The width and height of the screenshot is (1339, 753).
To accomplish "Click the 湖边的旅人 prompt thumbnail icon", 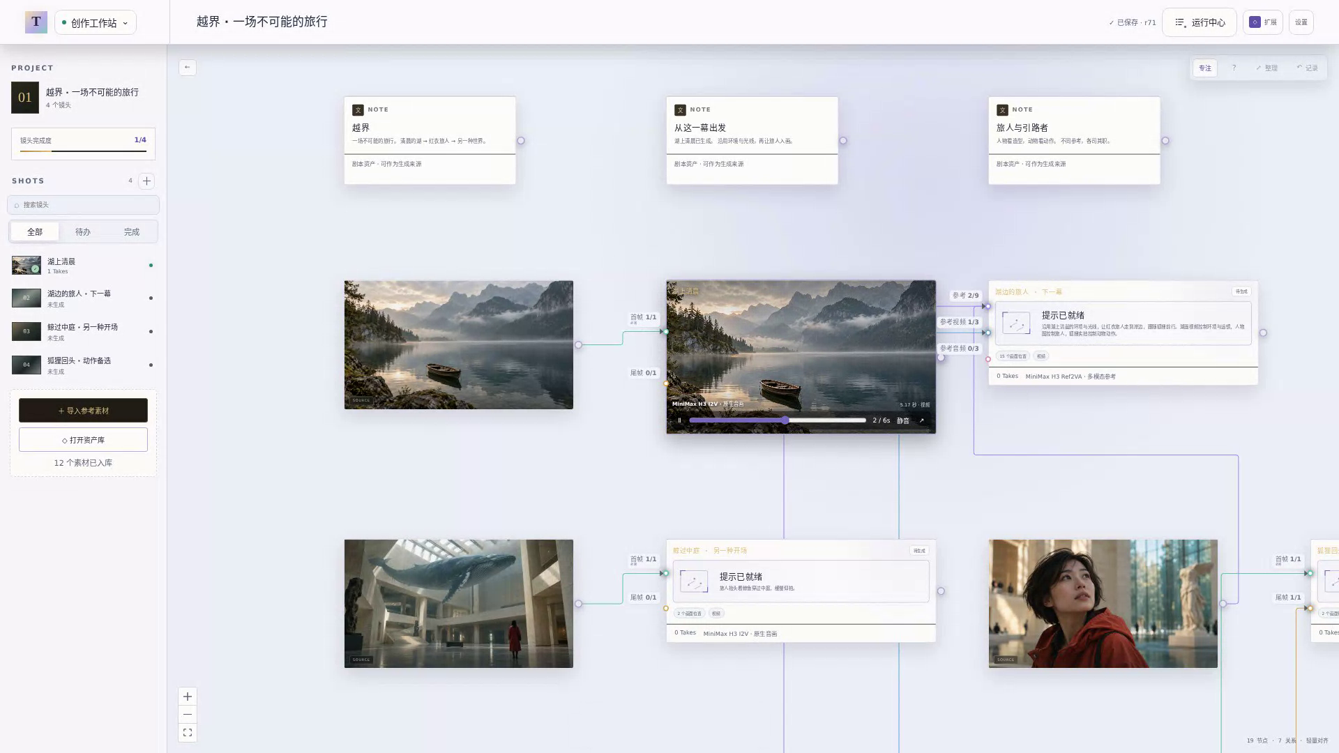I will pos(1016,324).
